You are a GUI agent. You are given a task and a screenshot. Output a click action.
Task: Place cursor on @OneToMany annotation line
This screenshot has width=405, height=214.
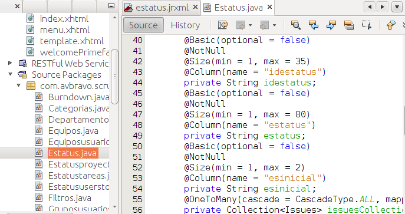pyautogui.click(x=293, y=199)
